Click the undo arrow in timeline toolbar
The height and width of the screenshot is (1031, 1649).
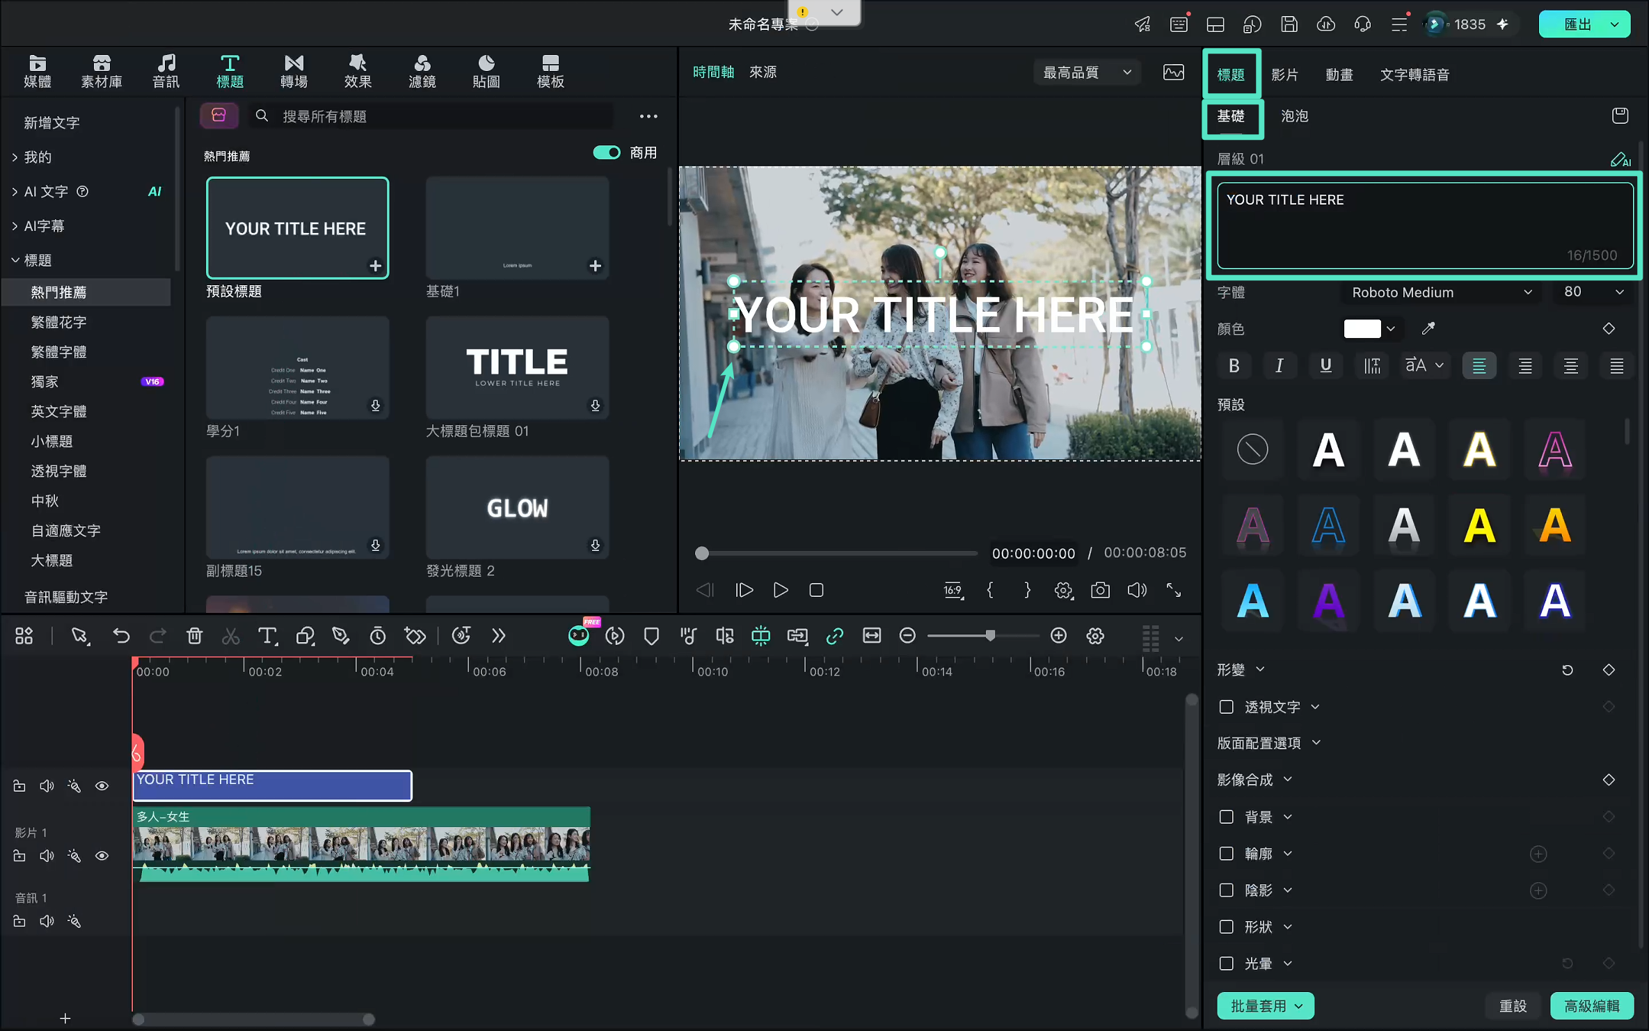click(121, 636)
